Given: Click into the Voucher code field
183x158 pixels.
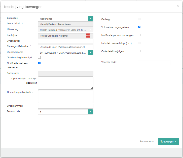Looking at the screenshot, I should [x=154, y=62].
